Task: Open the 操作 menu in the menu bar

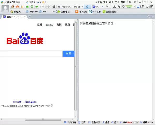Action: 111,2
